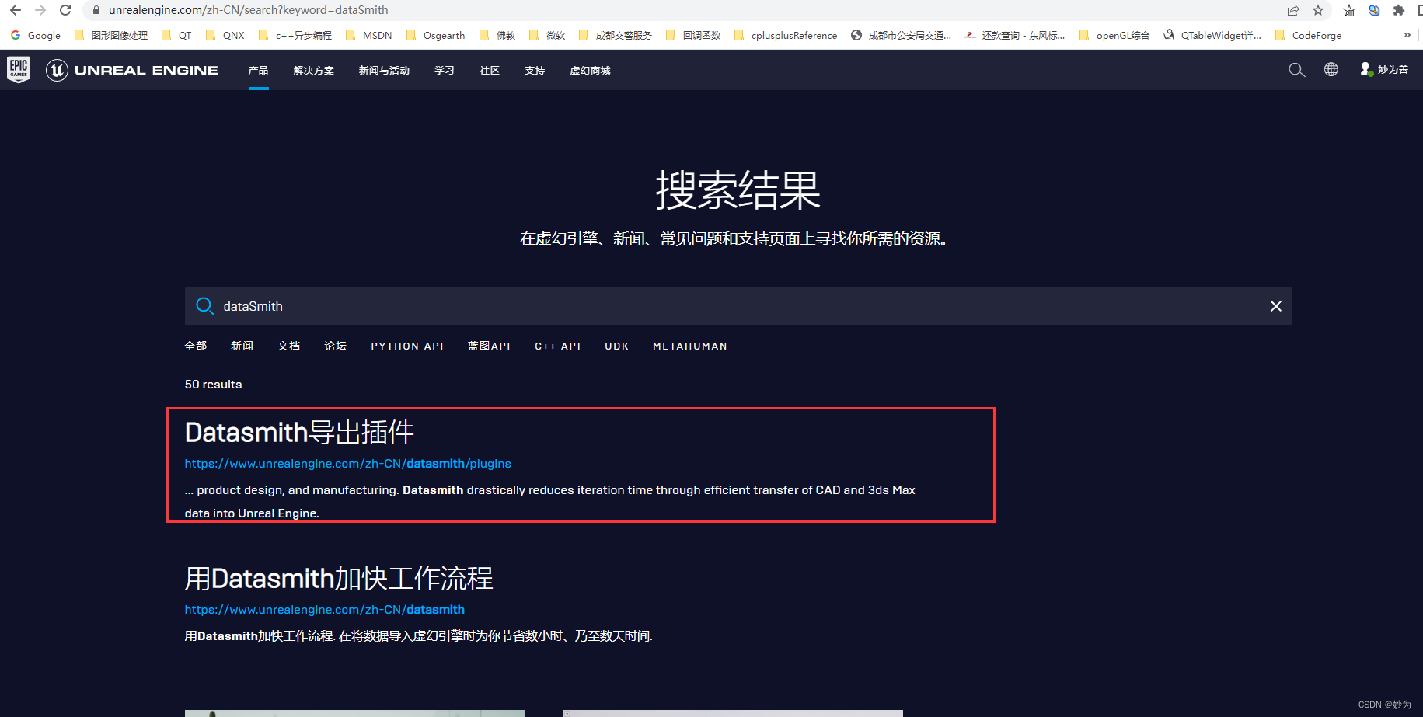Open the 学习 navigation menu
This screenshot has height=717, width=1423.
tap(445, 70)
